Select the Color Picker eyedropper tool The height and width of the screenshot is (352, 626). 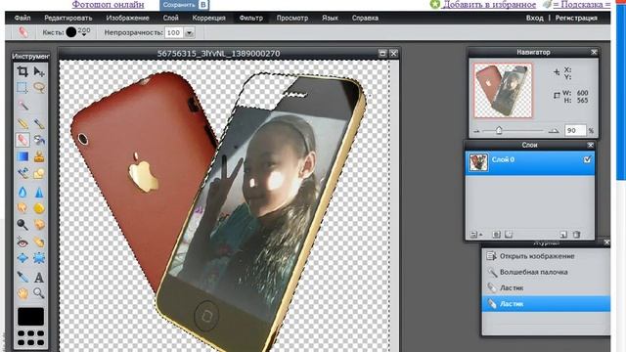22,277
